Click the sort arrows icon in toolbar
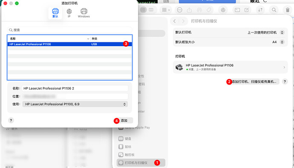The height and width of the screenshot is (168, 294). [260, 10]
